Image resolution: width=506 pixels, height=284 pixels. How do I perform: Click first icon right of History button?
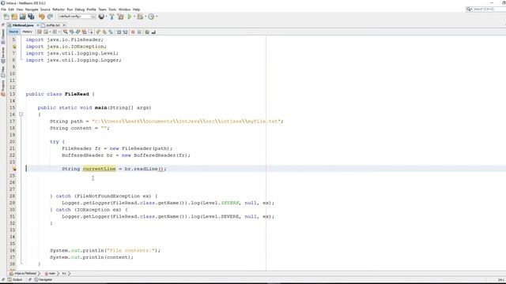point(40,32)
